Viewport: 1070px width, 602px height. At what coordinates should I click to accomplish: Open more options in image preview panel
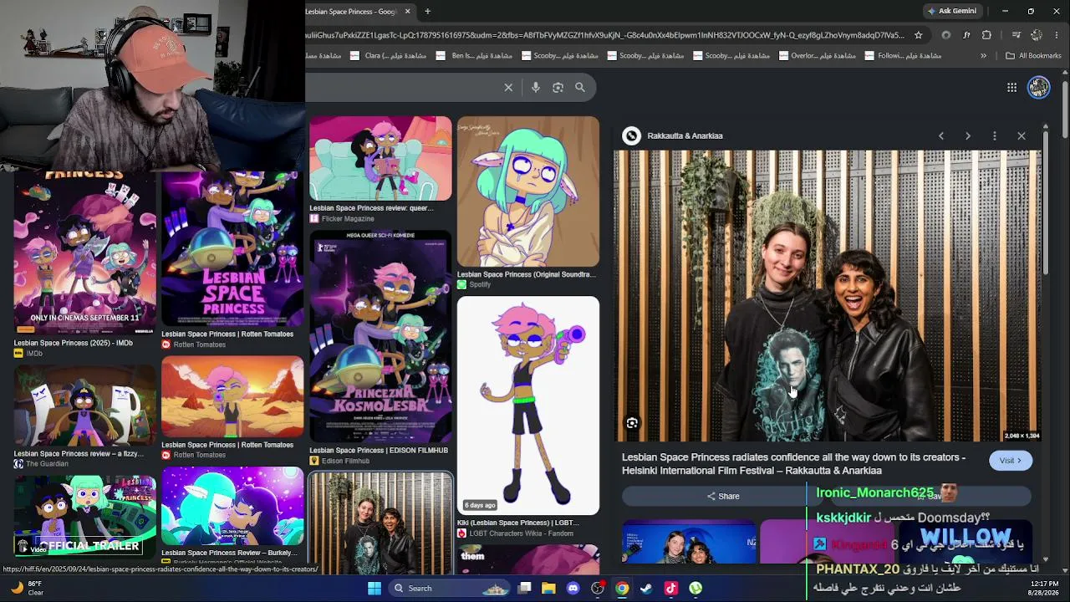(995, 135)
